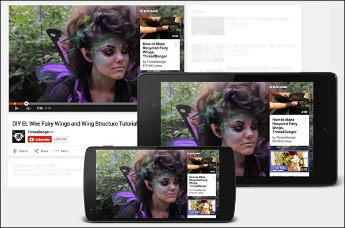This screenshot has height=228, width=345.
Task: Click the 670,843 views text on tablet card
Action: pos(282,141)
